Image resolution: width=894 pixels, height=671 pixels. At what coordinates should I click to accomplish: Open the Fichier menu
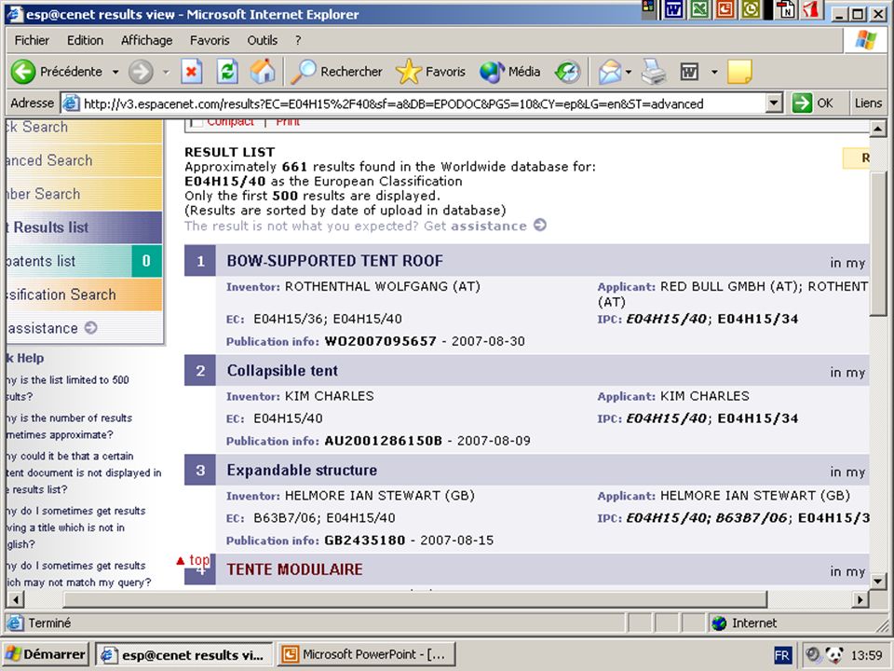pos(32,40)
